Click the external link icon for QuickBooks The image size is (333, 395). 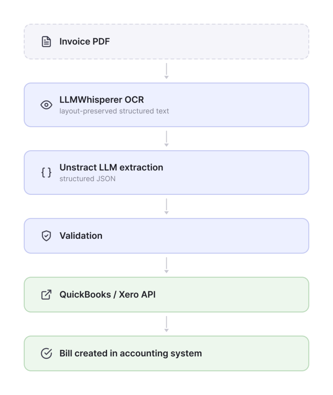(46, 294)
